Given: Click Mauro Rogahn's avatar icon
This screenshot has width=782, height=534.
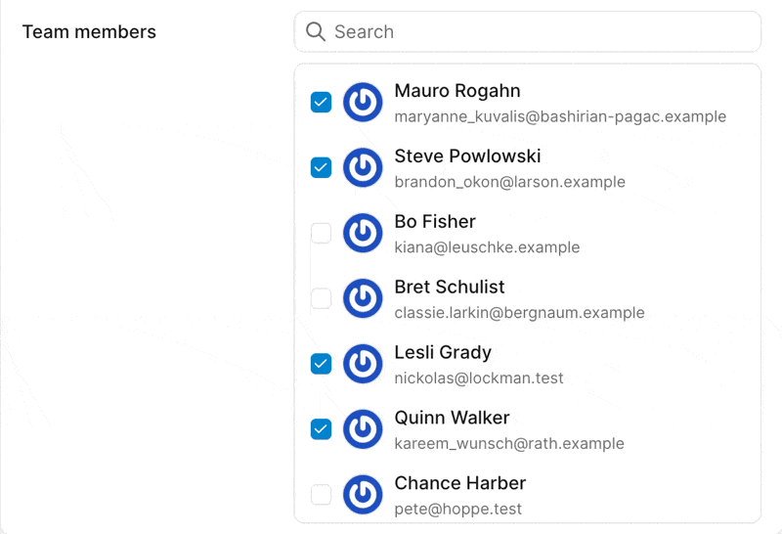Looking at the screenshot, I should 363,103.
